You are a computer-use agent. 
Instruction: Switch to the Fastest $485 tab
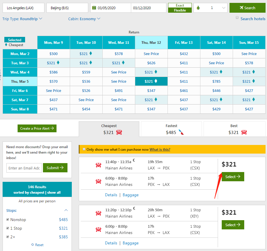(171, 129)
